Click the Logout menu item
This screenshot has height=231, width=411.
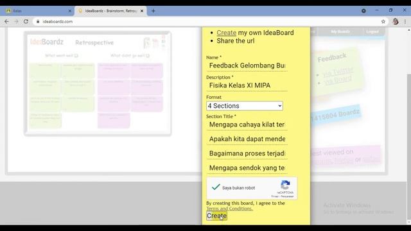pyautogui.click(x=372, y=31)
